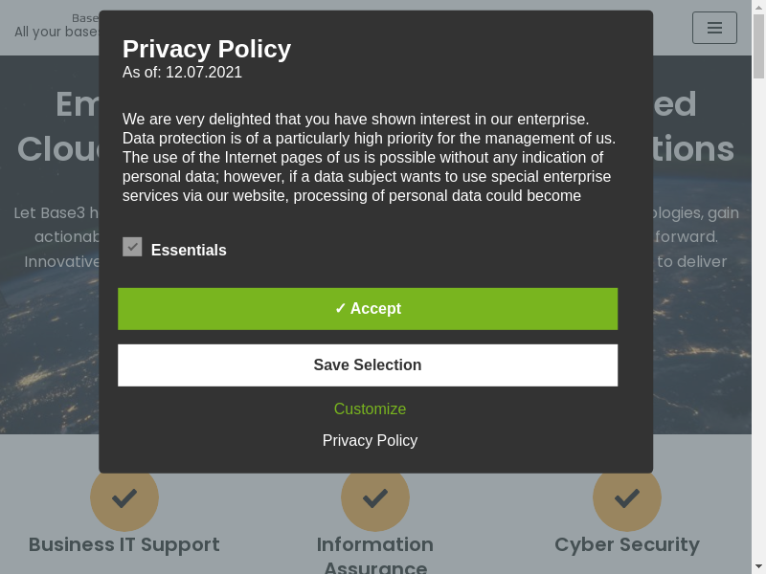Select the Cyber Security heading

[627, 544]
